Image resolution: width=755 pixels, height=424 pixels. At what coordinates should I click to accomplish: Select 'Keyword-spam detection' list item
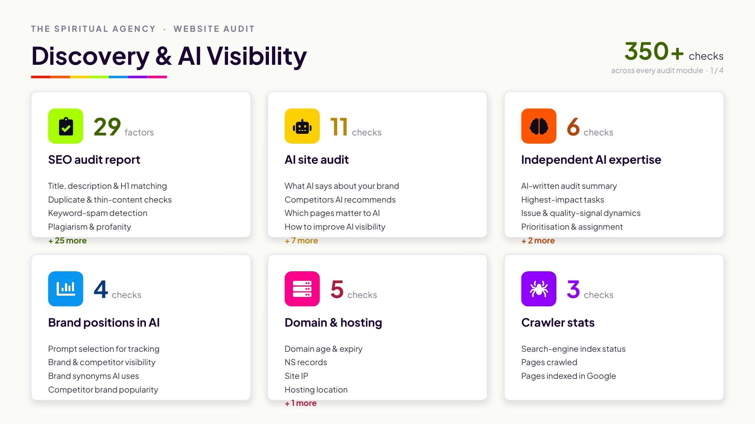(98, 213)
